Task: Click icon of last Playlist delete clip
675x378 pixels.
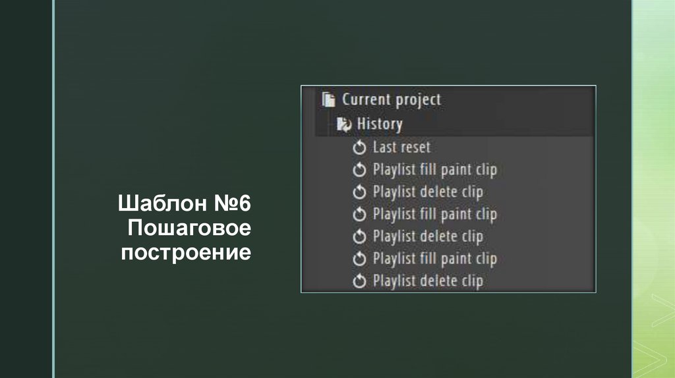Action: tap(359, 282)
